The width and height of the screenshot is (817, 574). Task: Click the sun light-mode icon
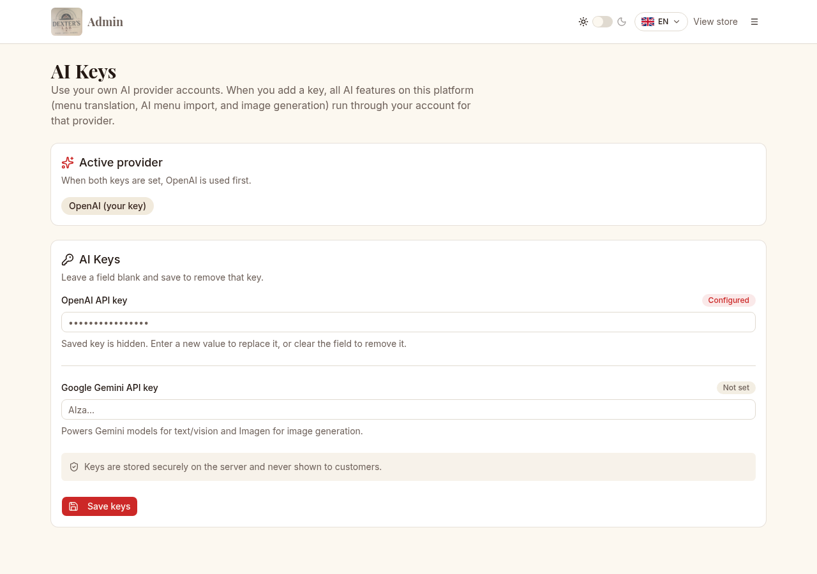[x=583, y=22]
